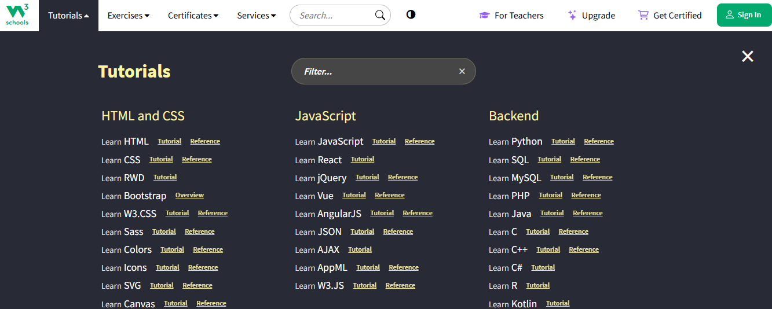Open the Learn HTML link
This screenshot has height=309, width=772.
pyautogui.click(x=125, y=142)
